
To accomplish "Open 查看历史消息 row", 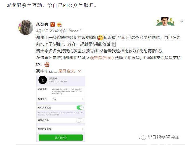I will [x=61, y=129].
